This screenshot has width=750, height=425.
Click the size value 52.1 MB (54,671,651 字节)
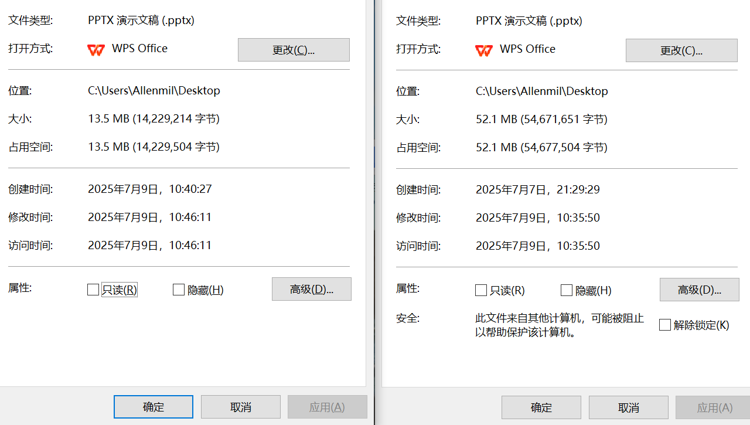[541, 120]
